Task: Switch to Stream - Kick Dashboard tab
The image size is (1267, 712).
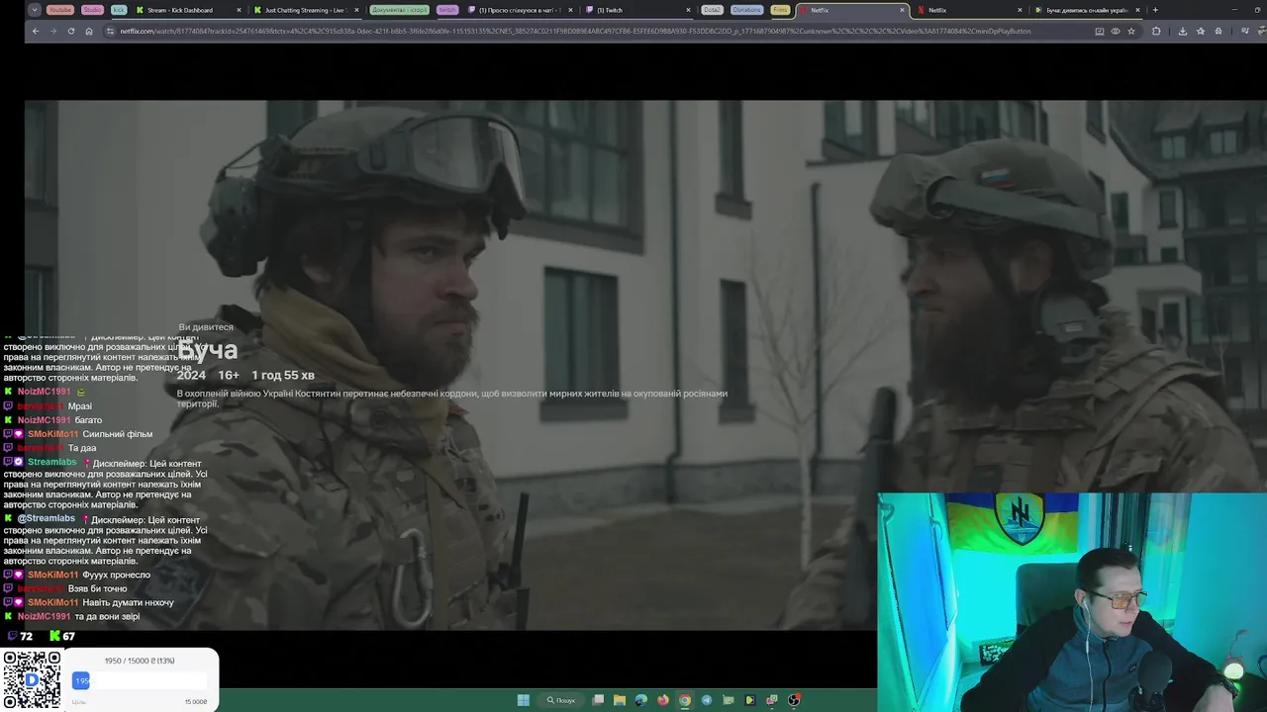Action: point(188,10)
